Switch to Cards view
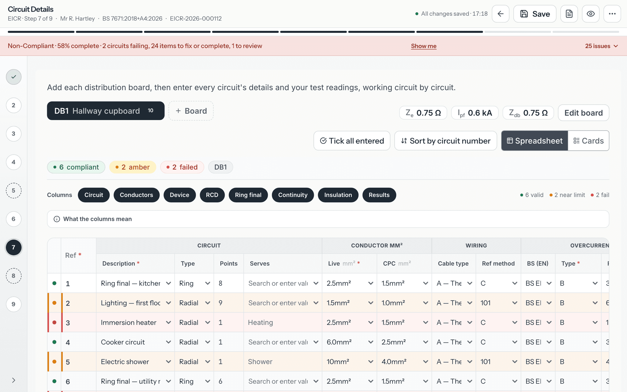This screenshot has width=627, height=392. [588, 141]
